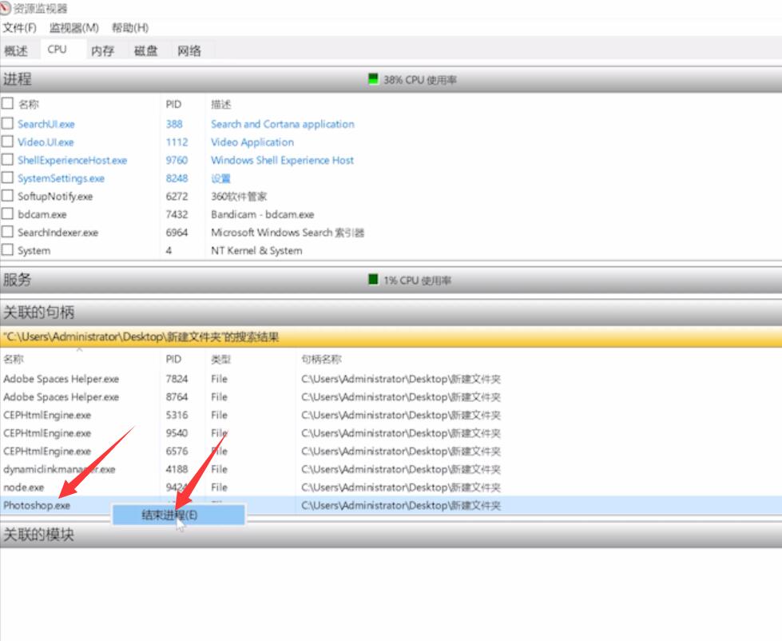Select the ShellExperienceHost.exe checkbox
The height and width of the screenshot is (641, 782).
(7, 160)
